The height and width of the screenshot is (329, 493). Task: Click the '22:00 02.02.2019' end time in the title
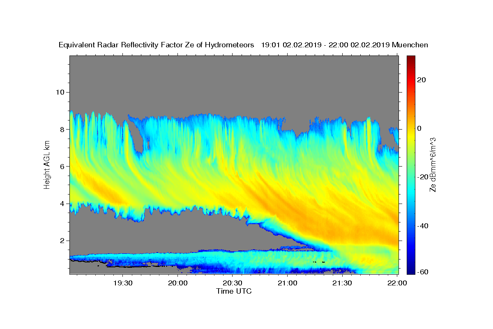coord(359,45)
